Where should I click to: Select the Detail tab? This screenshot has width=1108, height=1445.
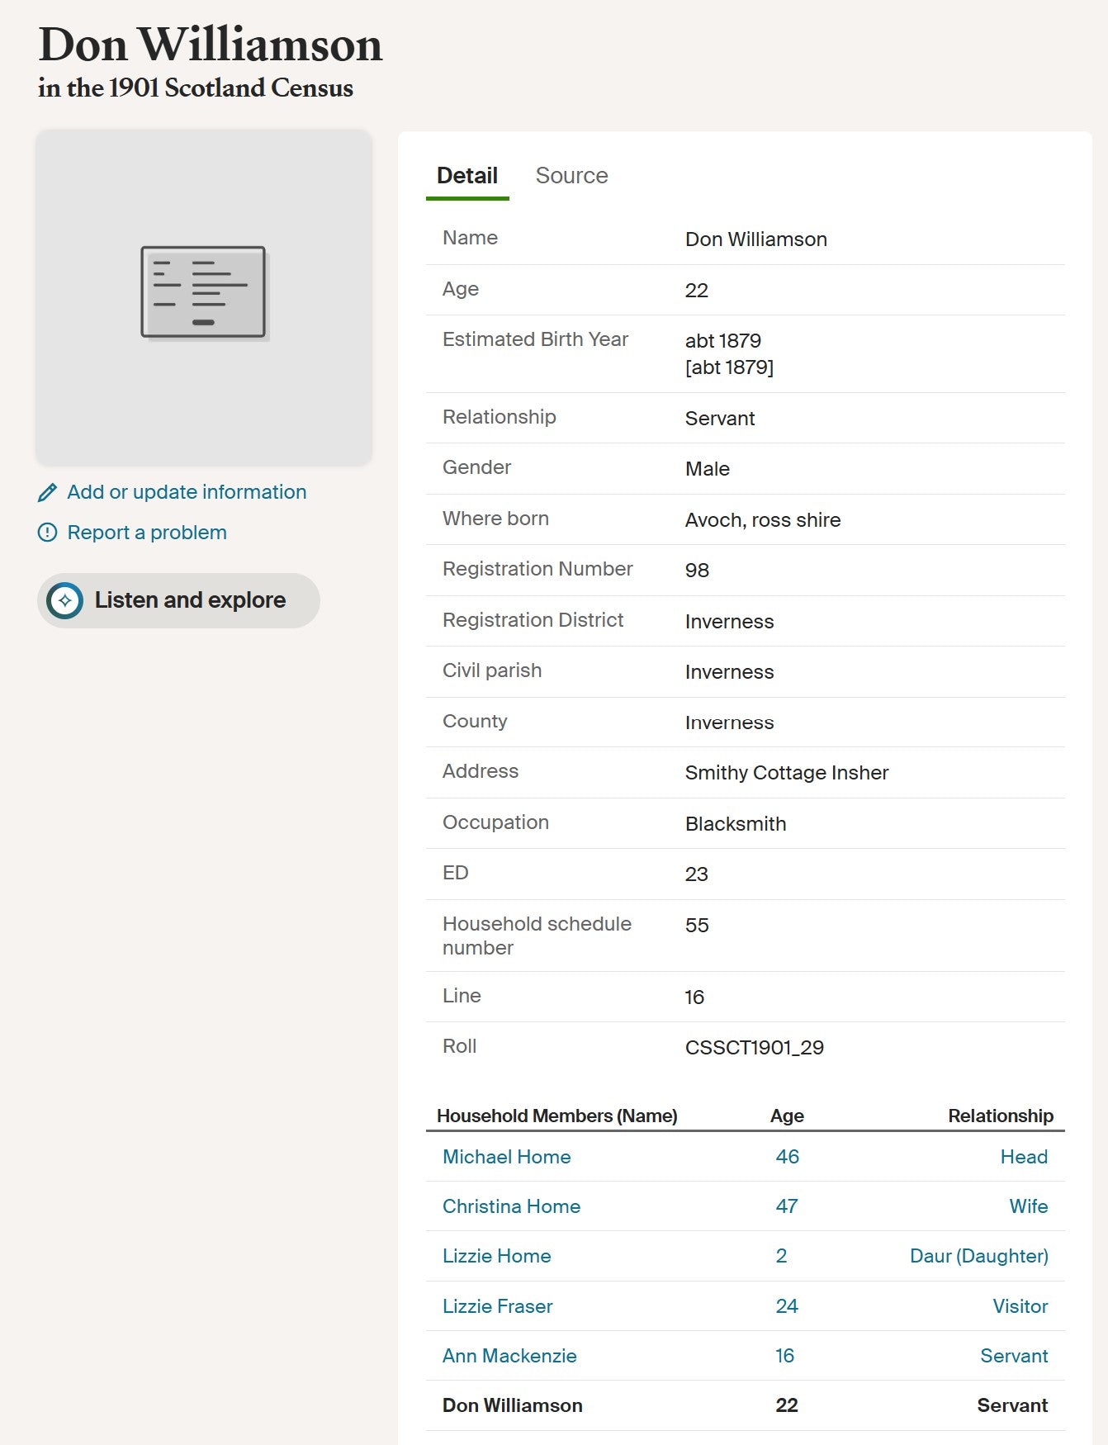pyautogui.click(x=467, y=176)
